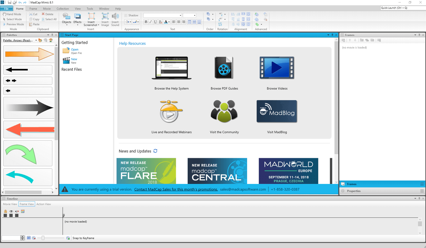The width and height of the screenshot is (426, 248).
Task: Choose Select All in Clipboard group
Action: coord(49,19)
